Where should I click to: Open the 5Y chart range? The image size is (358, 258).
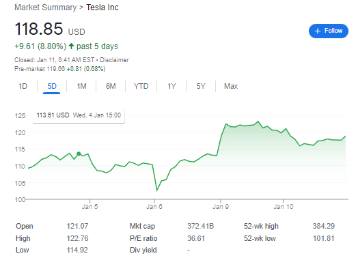point(201,86)
